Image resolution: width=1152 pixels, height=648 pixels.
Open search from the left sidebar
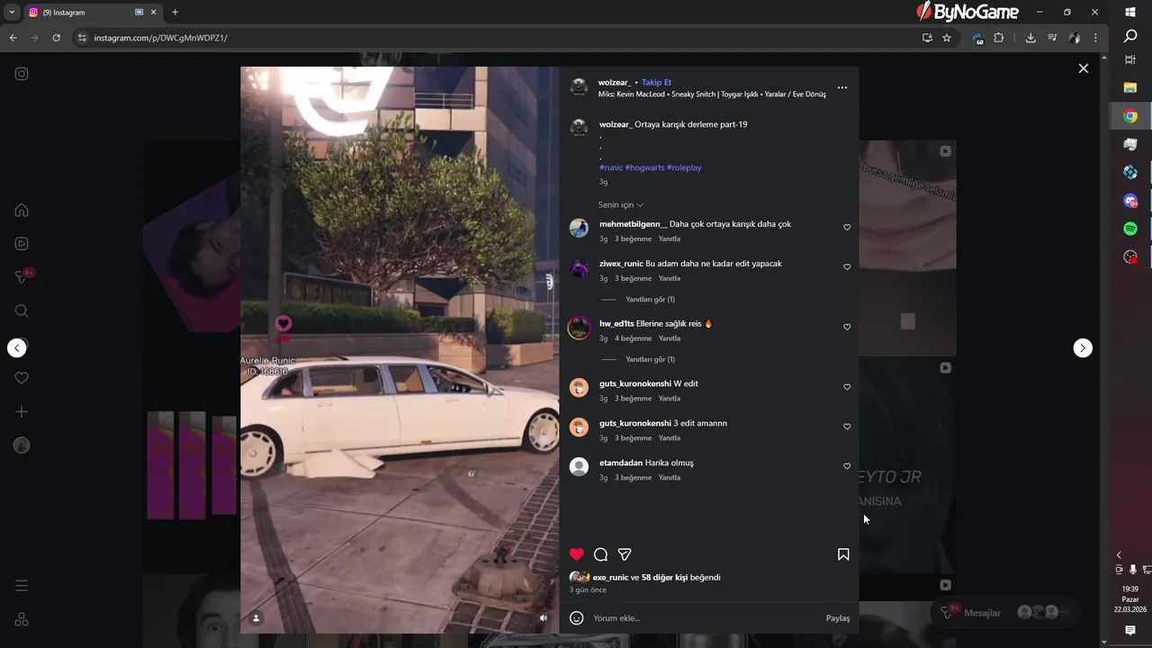22,311
